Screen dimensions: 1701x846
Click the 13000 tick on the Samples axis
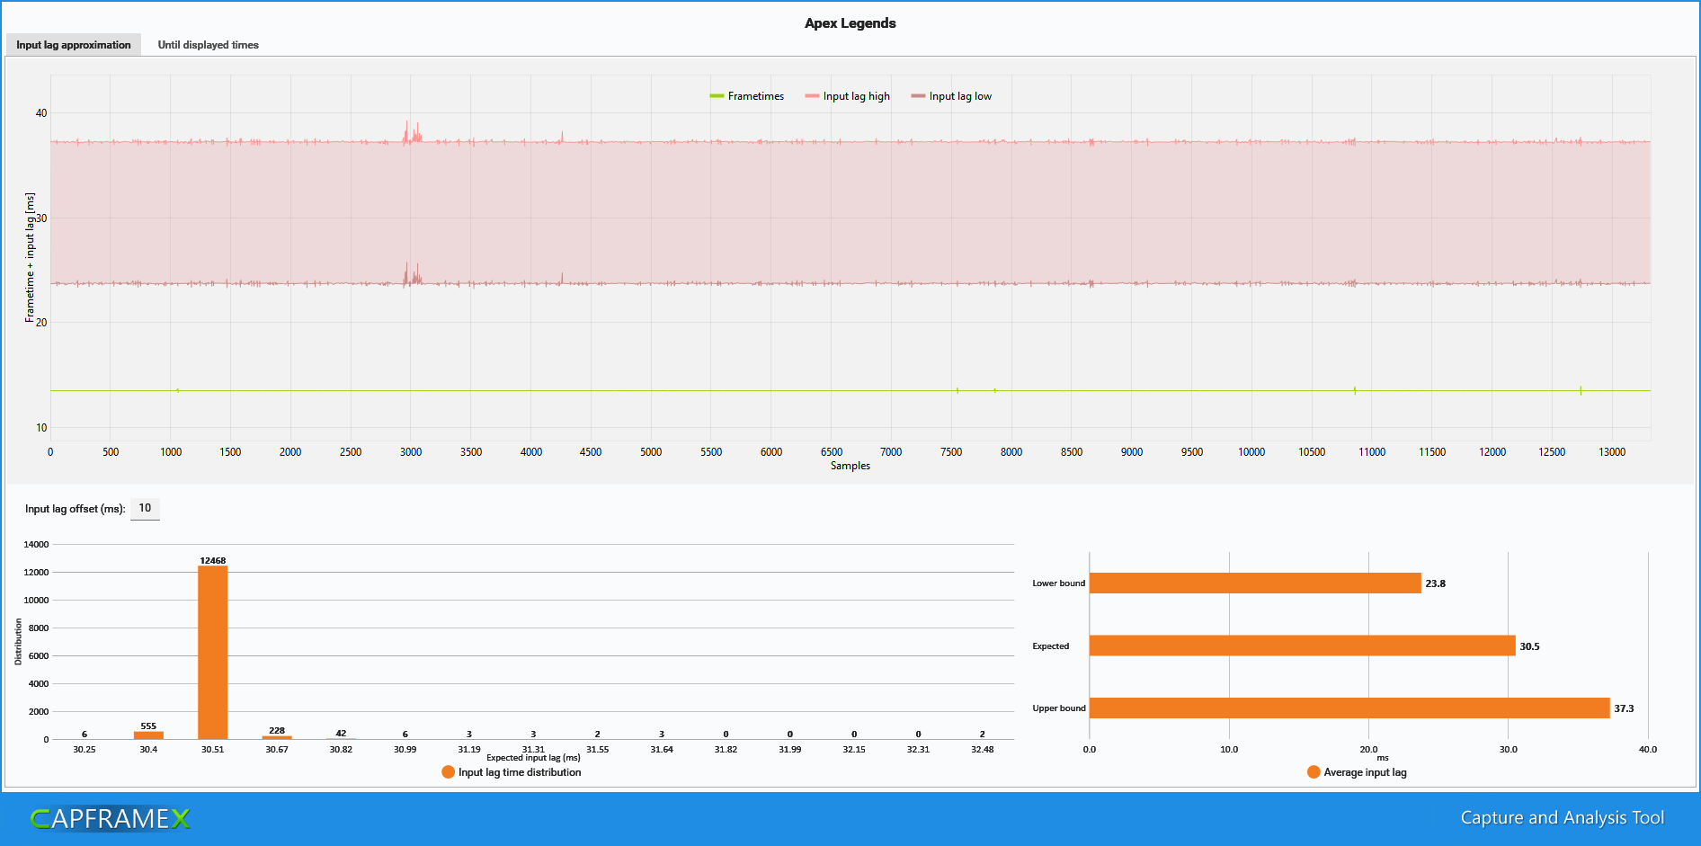point(1612,452)
